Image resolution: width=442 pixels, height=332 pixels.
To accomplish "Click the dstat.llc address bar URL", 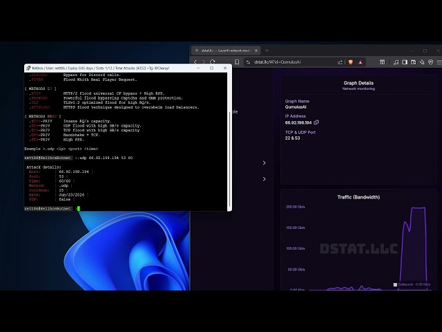I will pyautogui.click(x=278, y=62).
